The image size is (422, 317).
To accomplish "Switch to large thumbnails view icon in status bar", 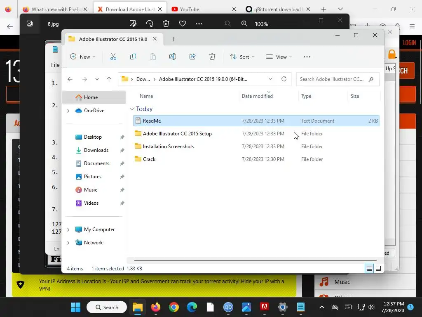I will point(378,268).
